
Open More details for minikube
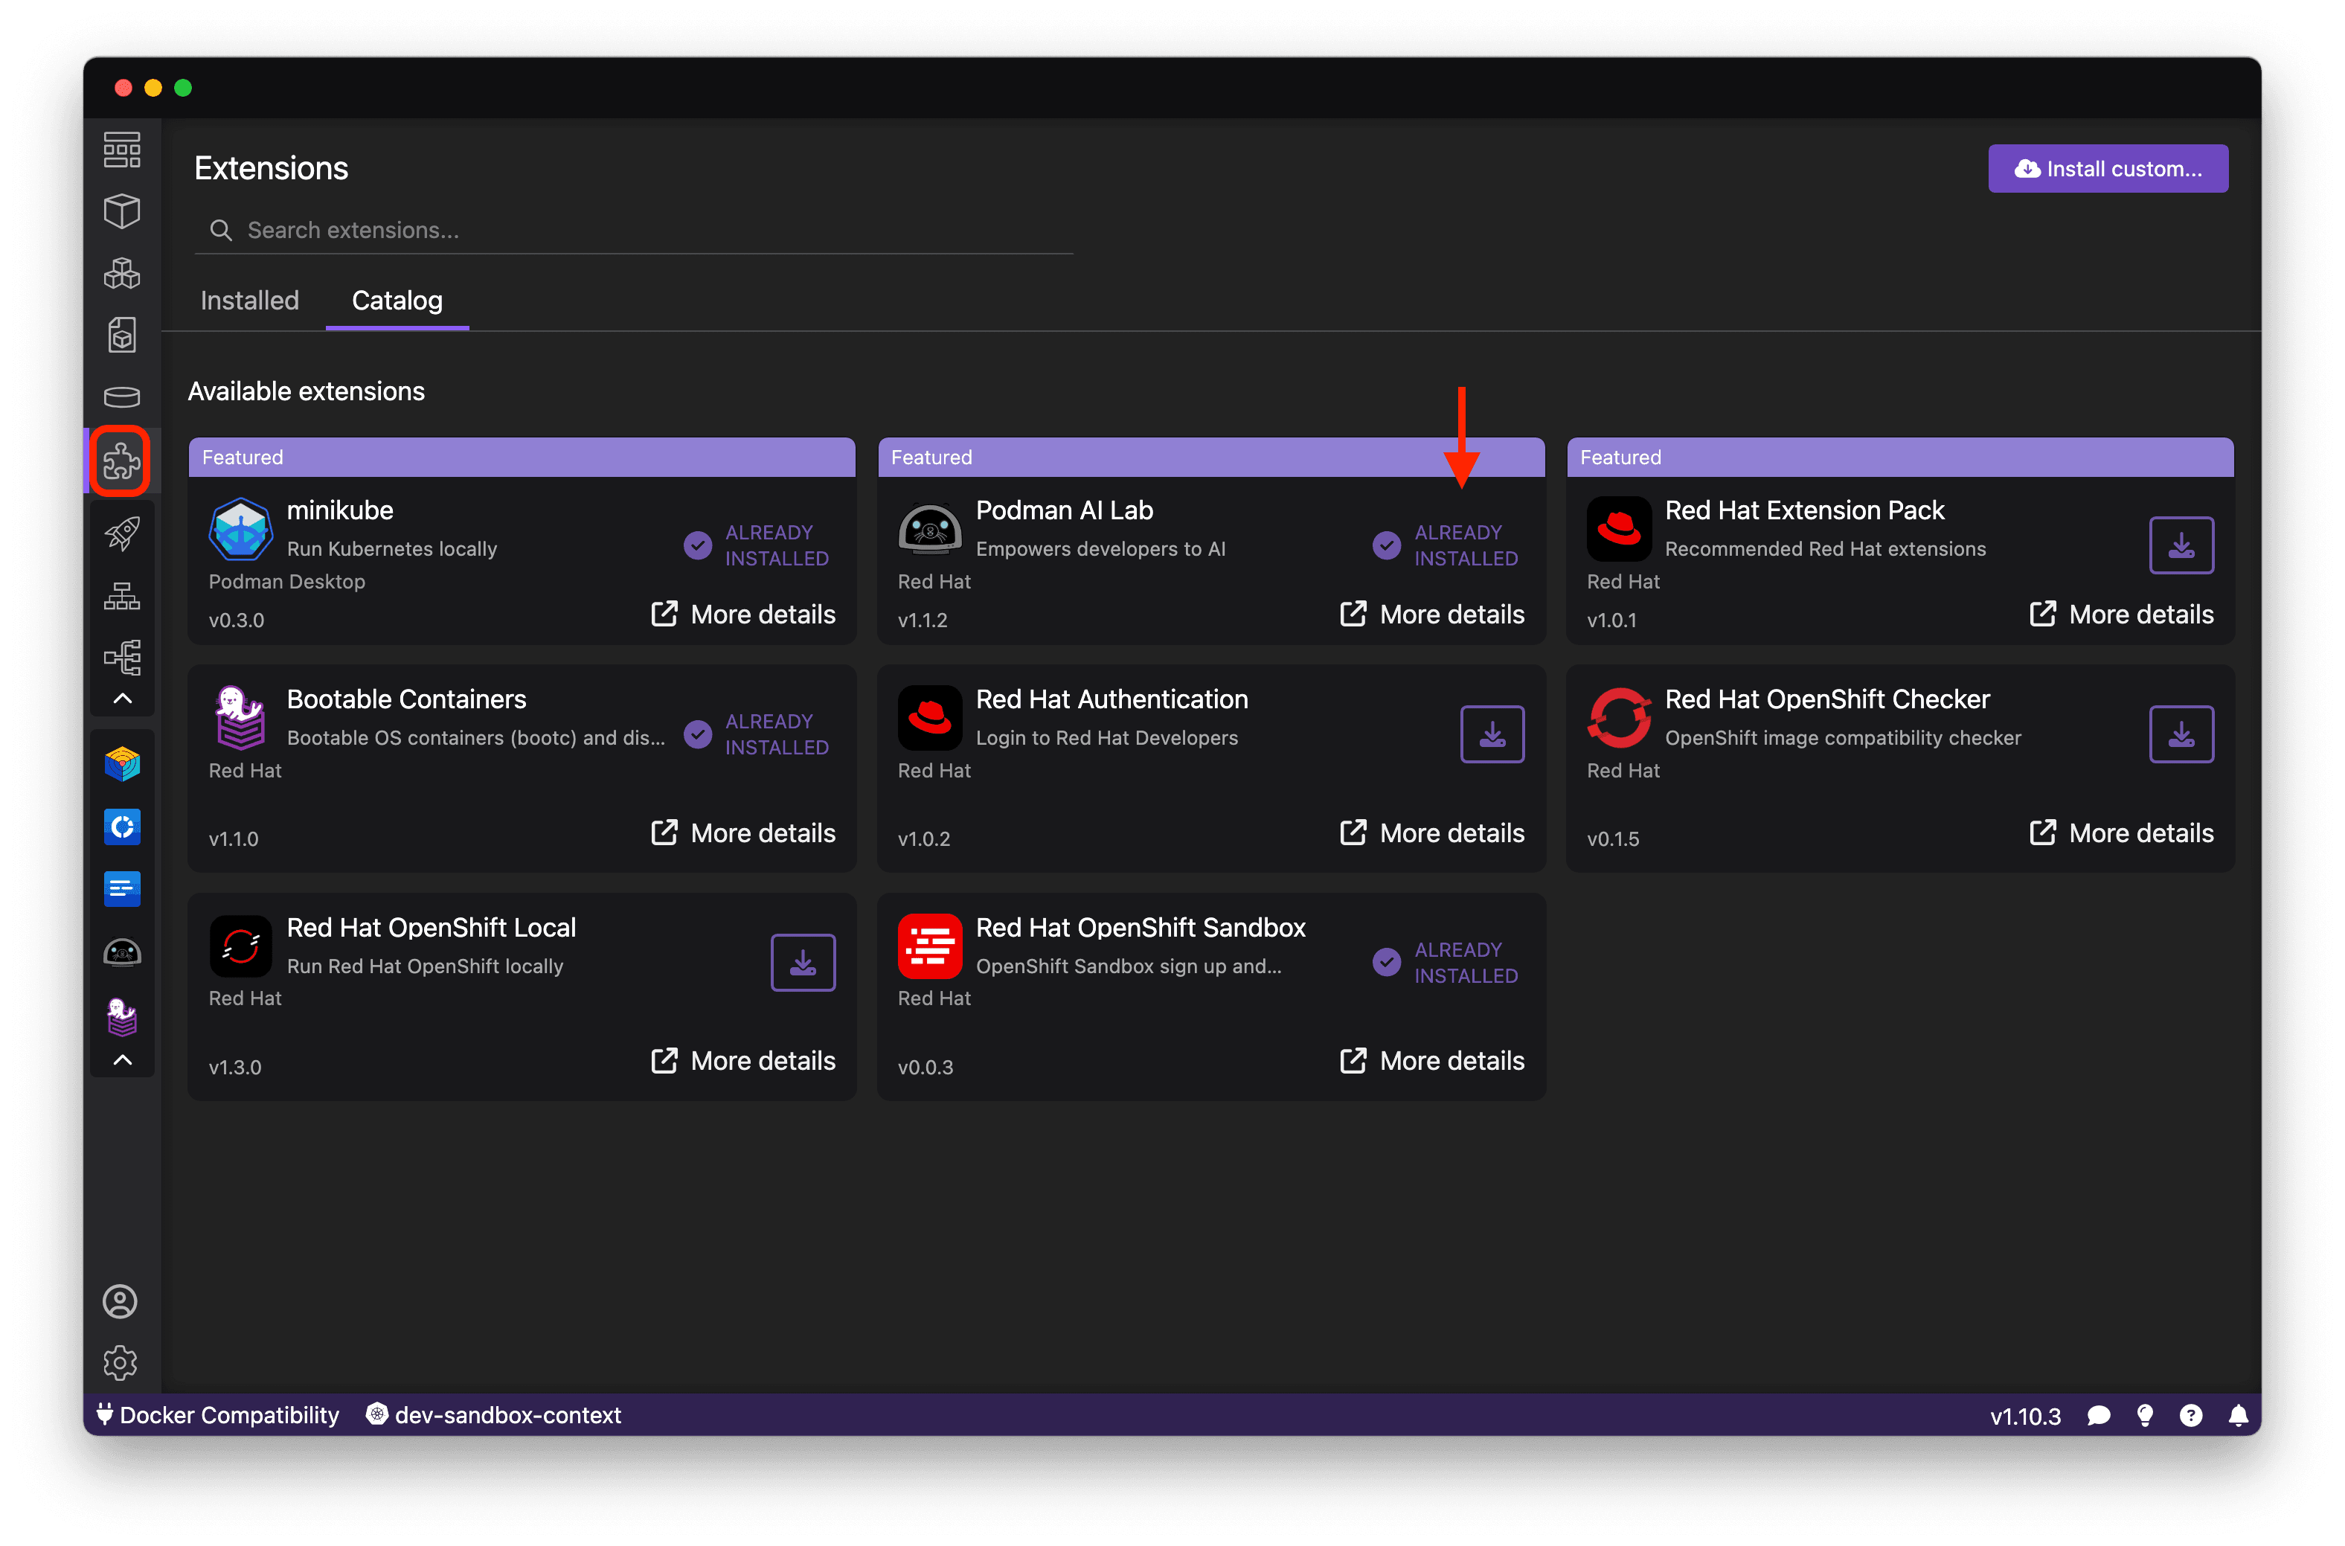pyautogui.click(x=742, y=613)
